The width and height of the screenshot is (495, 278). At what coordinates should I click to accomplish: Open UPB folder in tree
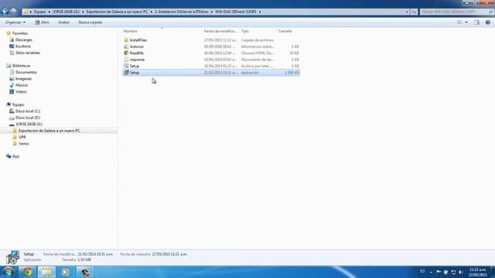click(22, 137)
